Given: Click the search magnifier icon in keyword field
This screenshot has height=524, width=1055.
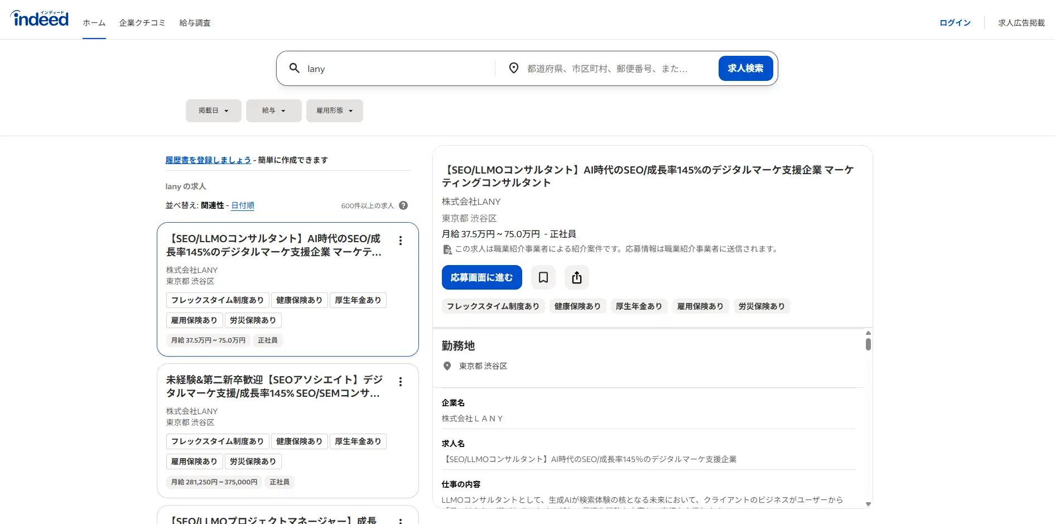Looking at the screenshot, I should (x=294, y=68).
